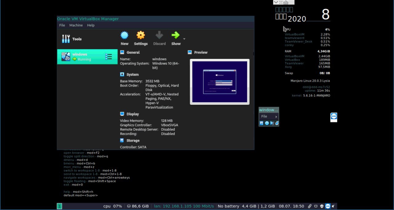Click the Video Memory 128 MB value
394x210 pixels.
(167, 121)
